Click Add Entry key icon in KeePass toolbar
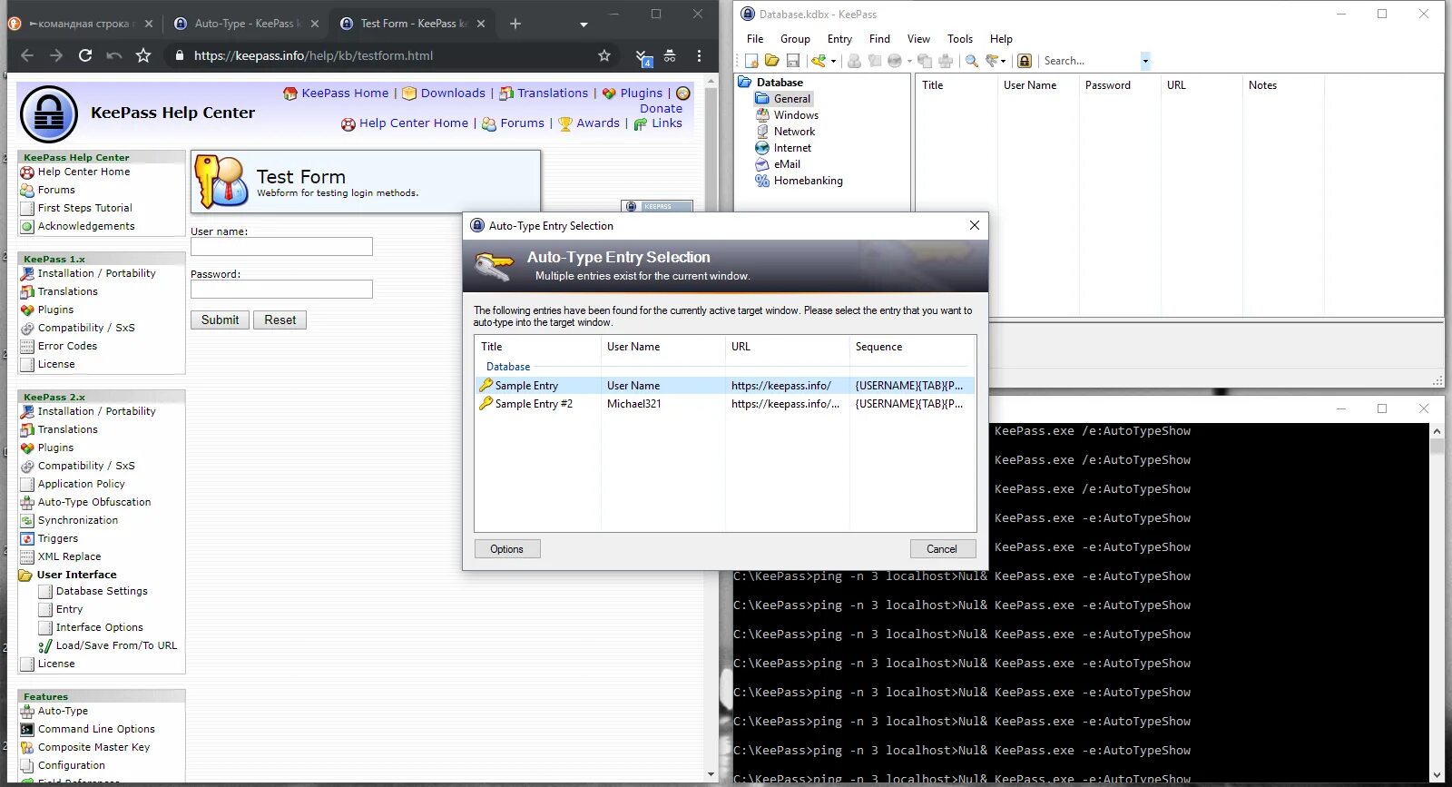1452x787 pixels. point(819,61)
